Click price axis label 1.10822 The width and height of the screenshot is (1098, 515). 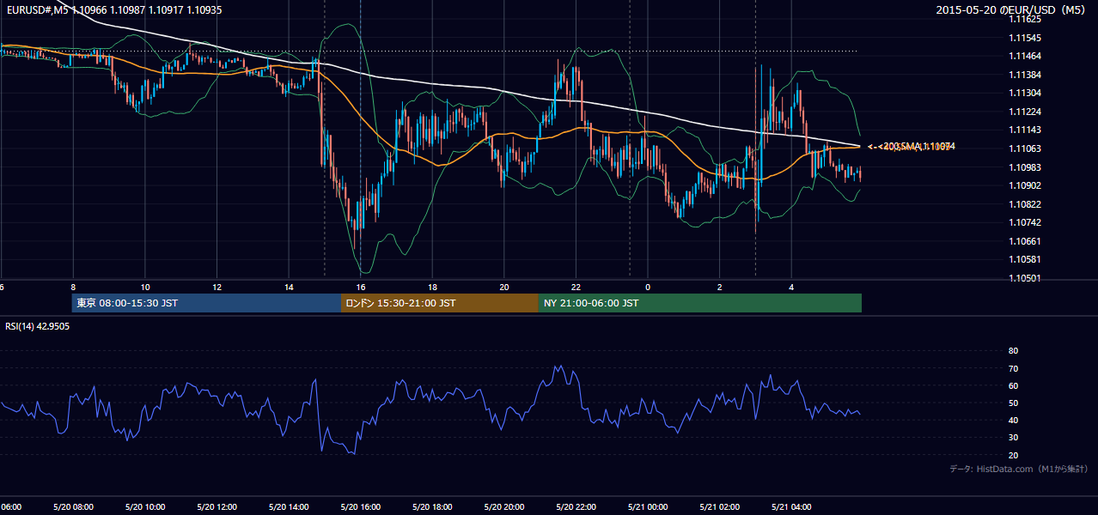click(x=1024, y=204)
